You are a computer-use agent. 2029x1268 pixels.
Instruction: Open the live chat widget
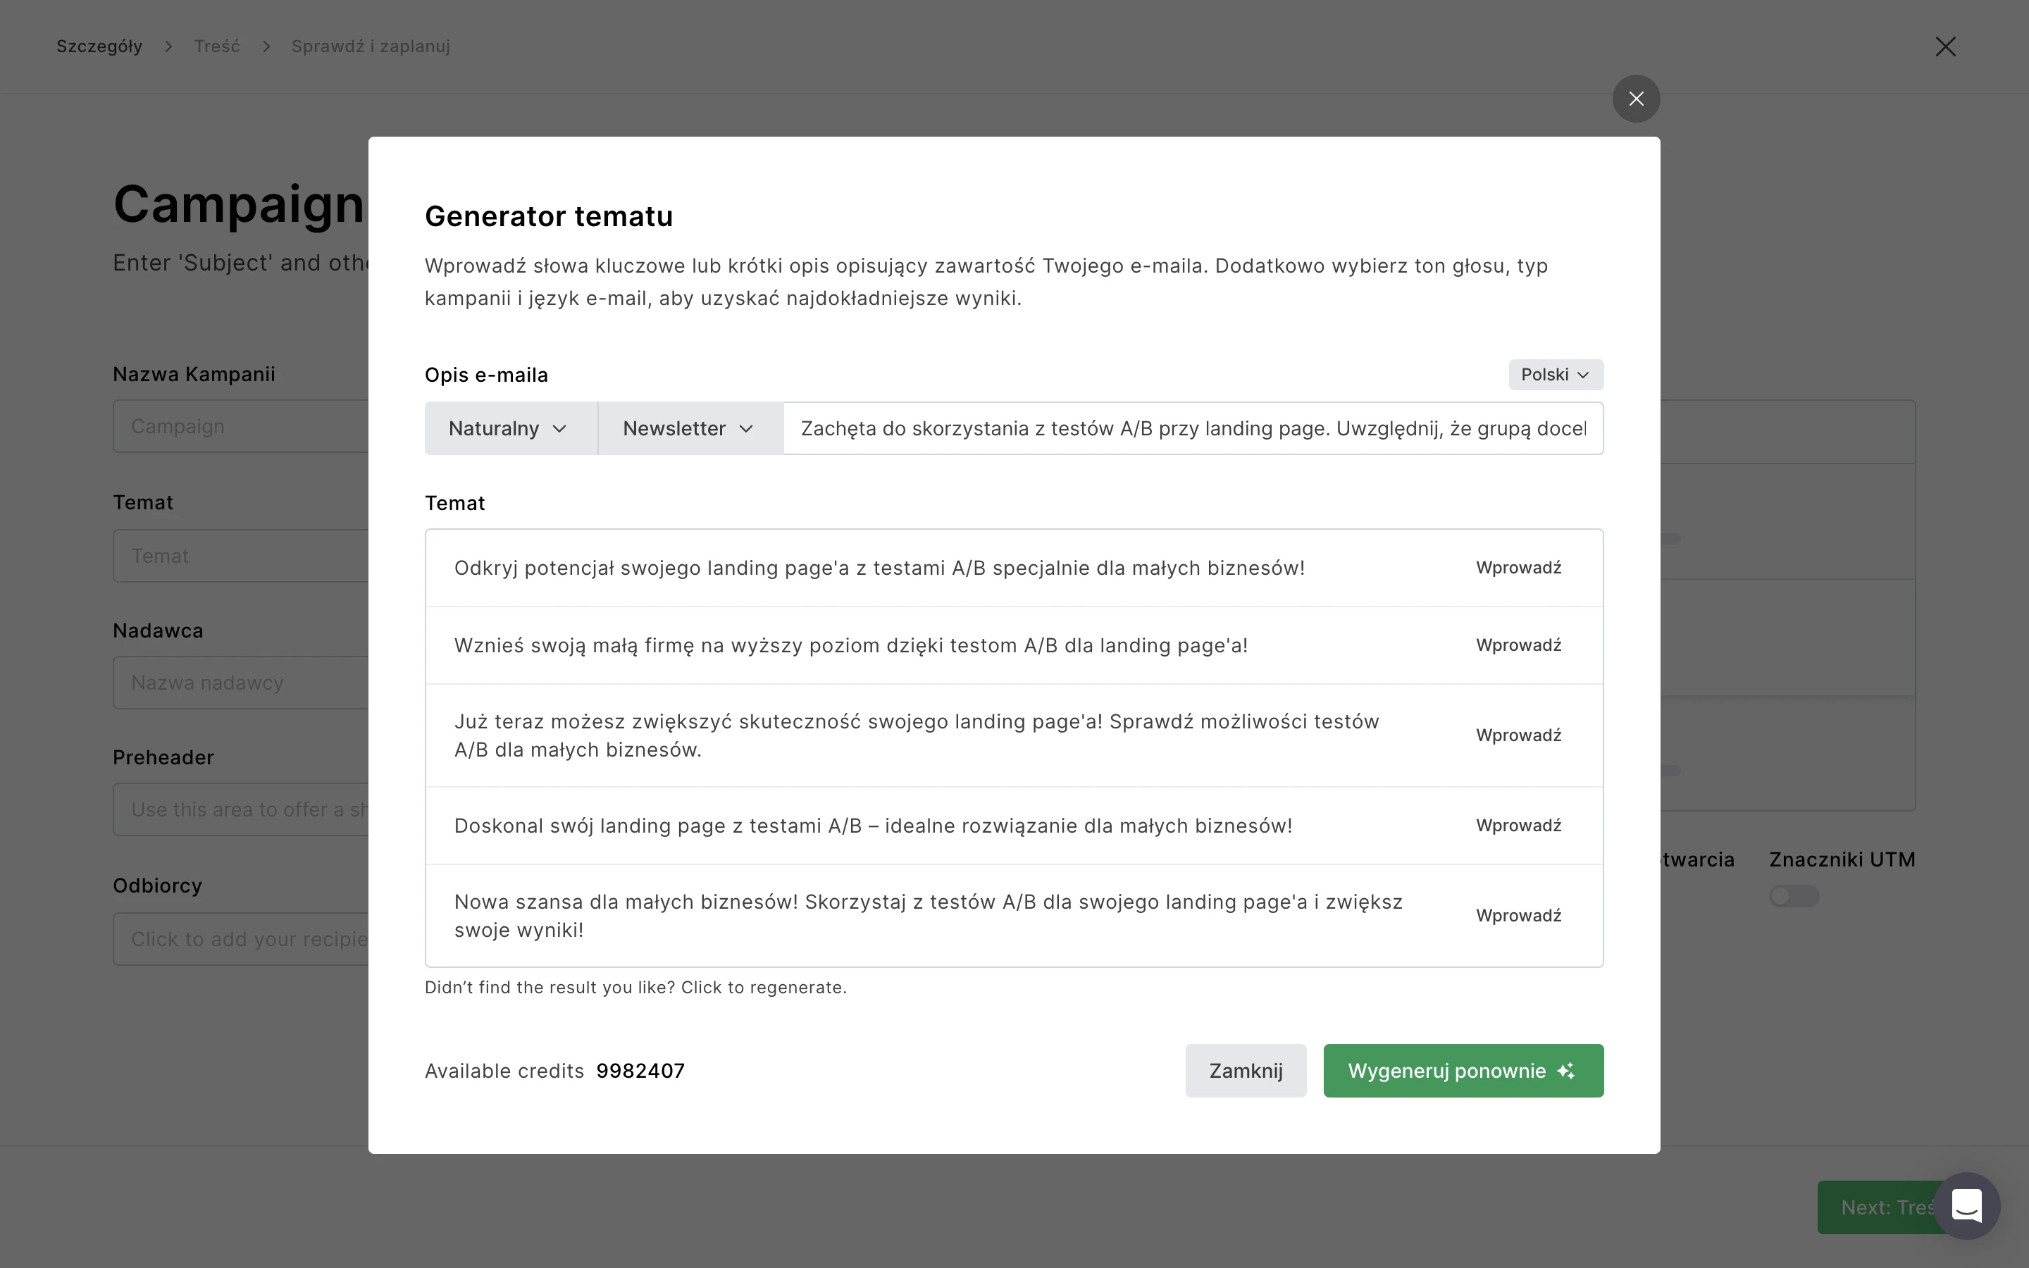click(x=1966, y=1206)
